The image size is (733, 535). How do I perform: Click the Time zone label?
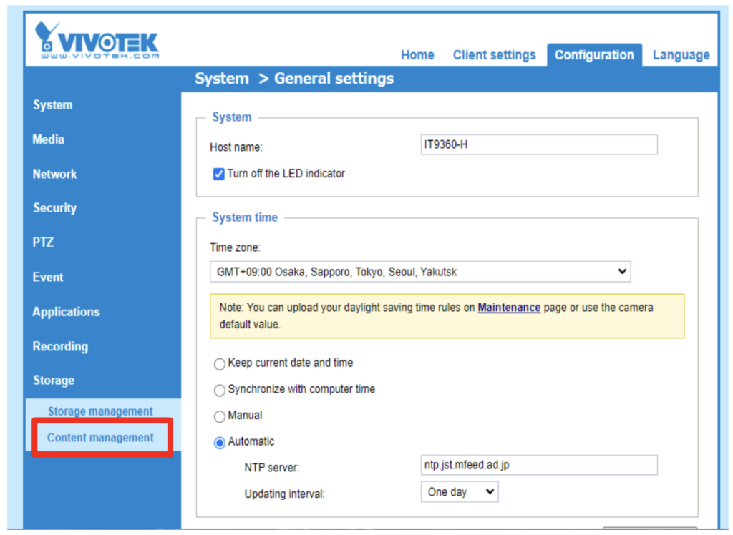[235, 247]
